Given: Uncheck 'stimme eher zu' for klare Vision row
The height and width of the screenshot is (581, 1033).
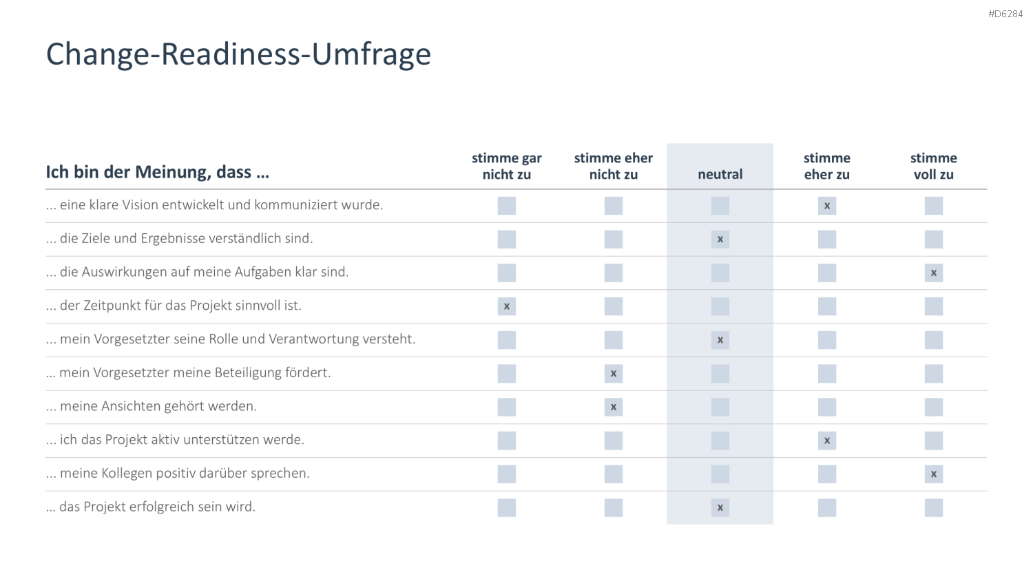Looking at the screenshot, I should pyautogui.click(x=826, y=206).
